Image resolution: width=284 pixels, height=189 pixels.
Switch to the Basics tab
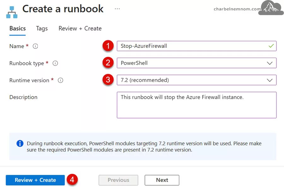pos(18,28)
